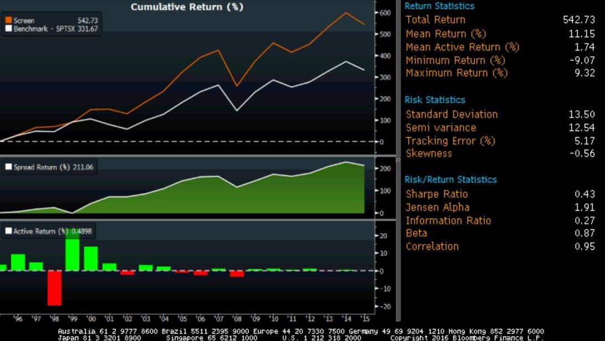Collapse the statistics panel with the double-arrow

398,160
